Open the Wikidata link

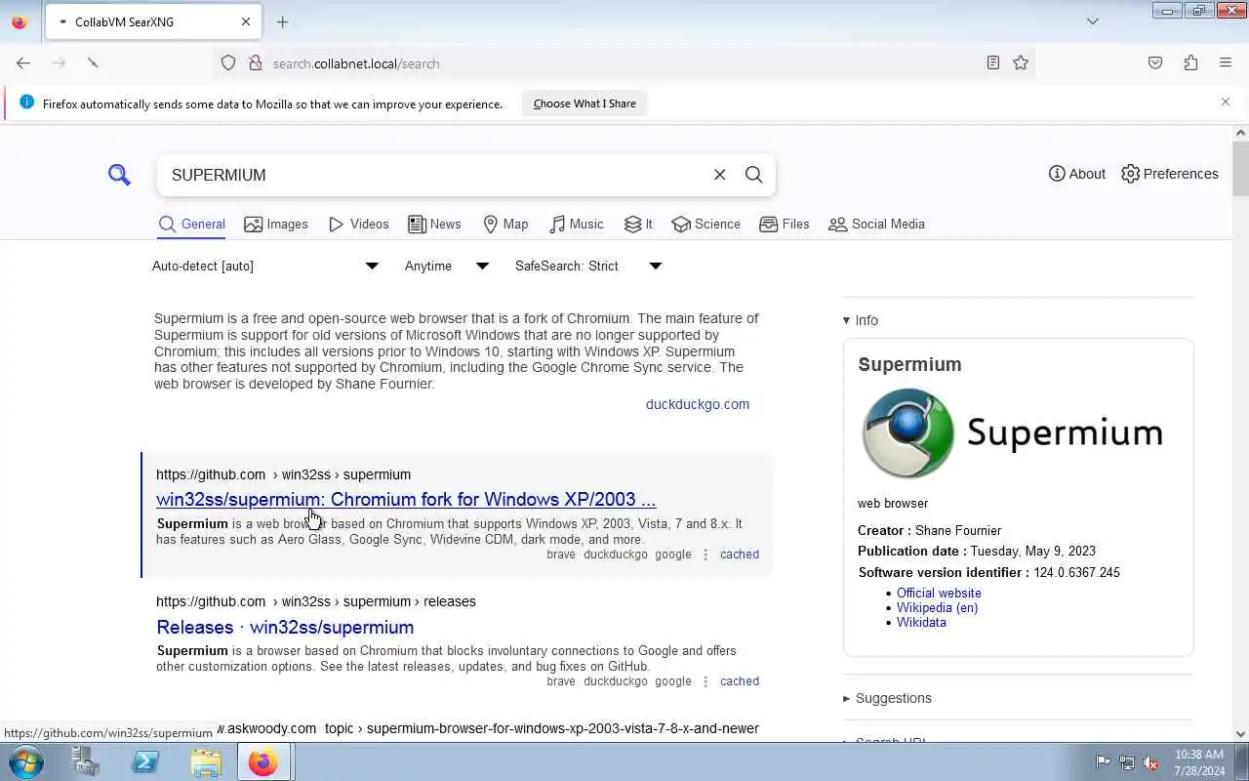[x=921, y=622]
